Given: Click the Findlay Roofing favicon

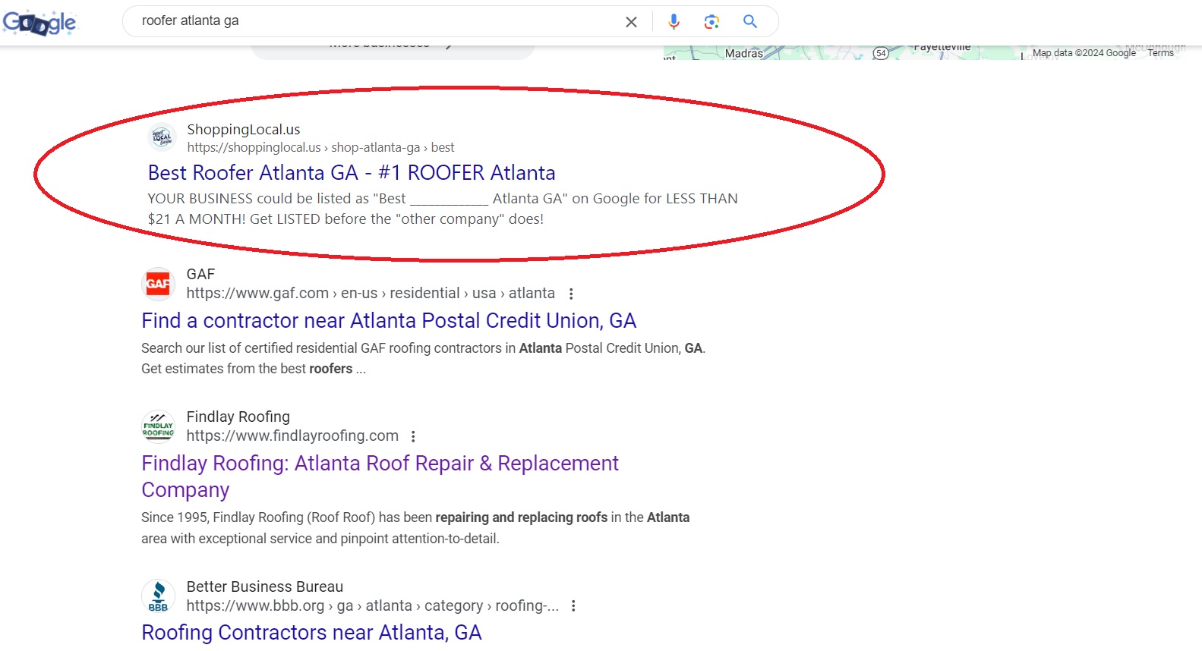Looking at the screenshot, I should pyautogui.click(x=158, y=426).
